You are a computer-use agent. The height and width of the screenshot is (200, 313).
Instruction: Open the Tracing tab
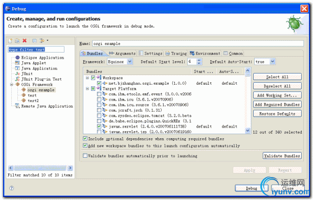pyautogui.click(x=176, y=54)
